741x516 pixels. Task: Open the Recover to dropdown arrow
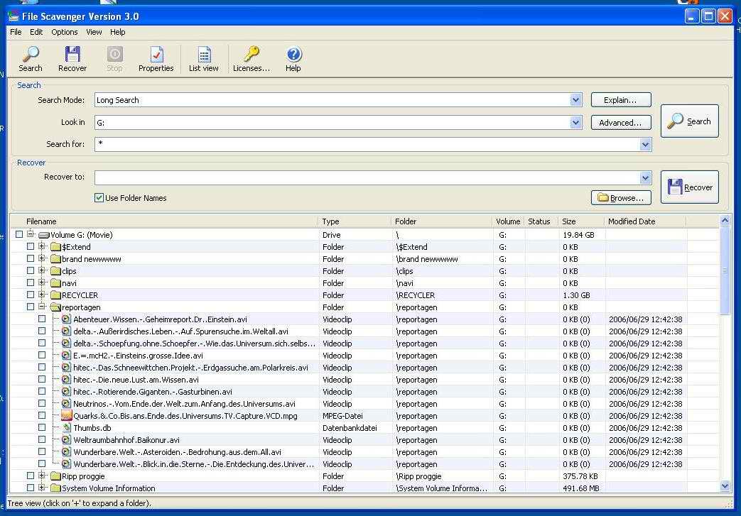click(x=646, y=178)
